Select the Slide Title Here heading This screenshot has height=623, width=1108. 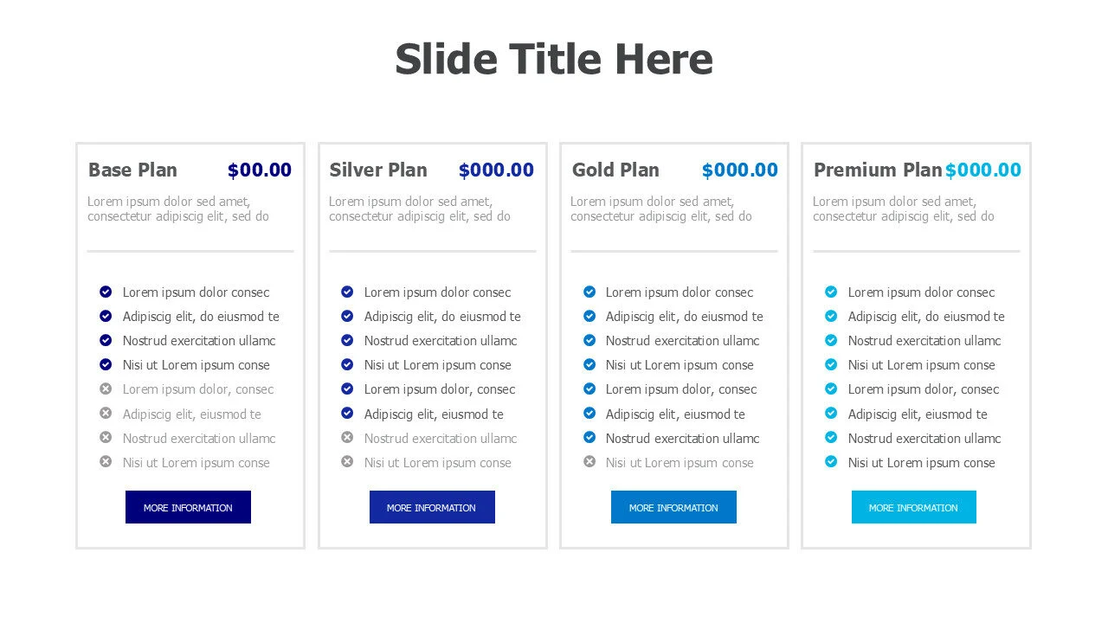[554, 59]
